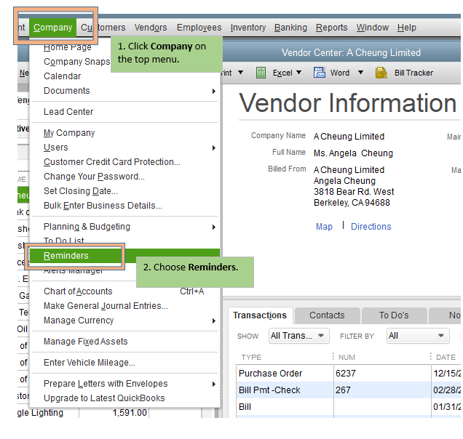Viewport: 463px width, 439px height.
Task: Open the Reports menu
Action: click(332, 28)
